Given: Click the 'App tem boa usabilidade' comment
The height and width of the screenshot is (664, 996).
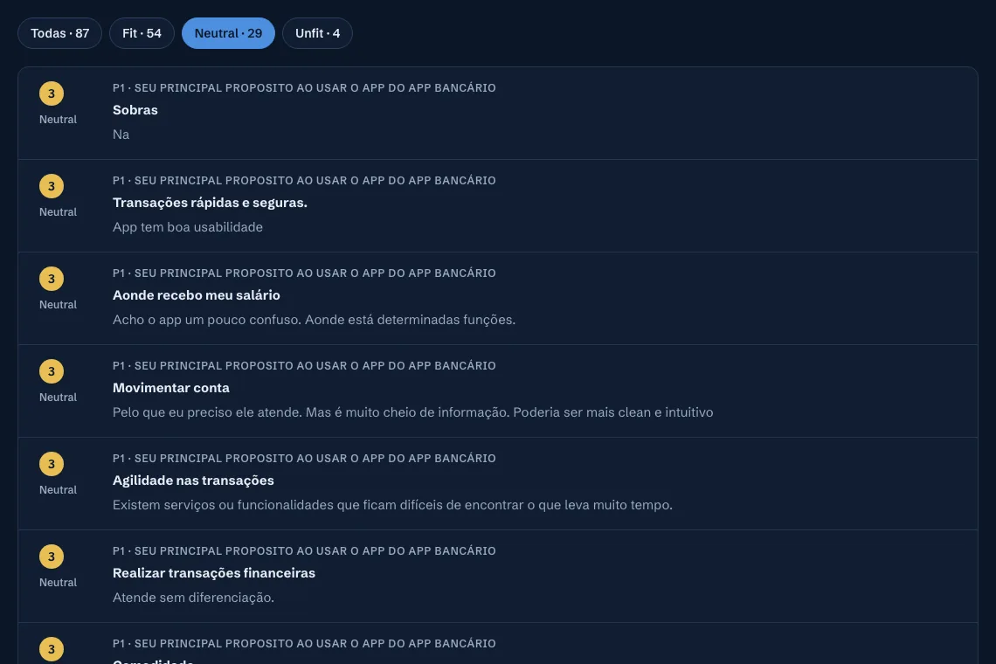Looking at the screenshot, I should [x=187, y=227].
